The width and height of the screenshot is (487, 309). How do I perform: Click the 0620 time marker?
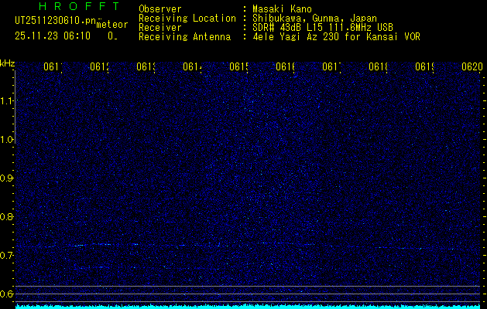[x=471, y=67]
